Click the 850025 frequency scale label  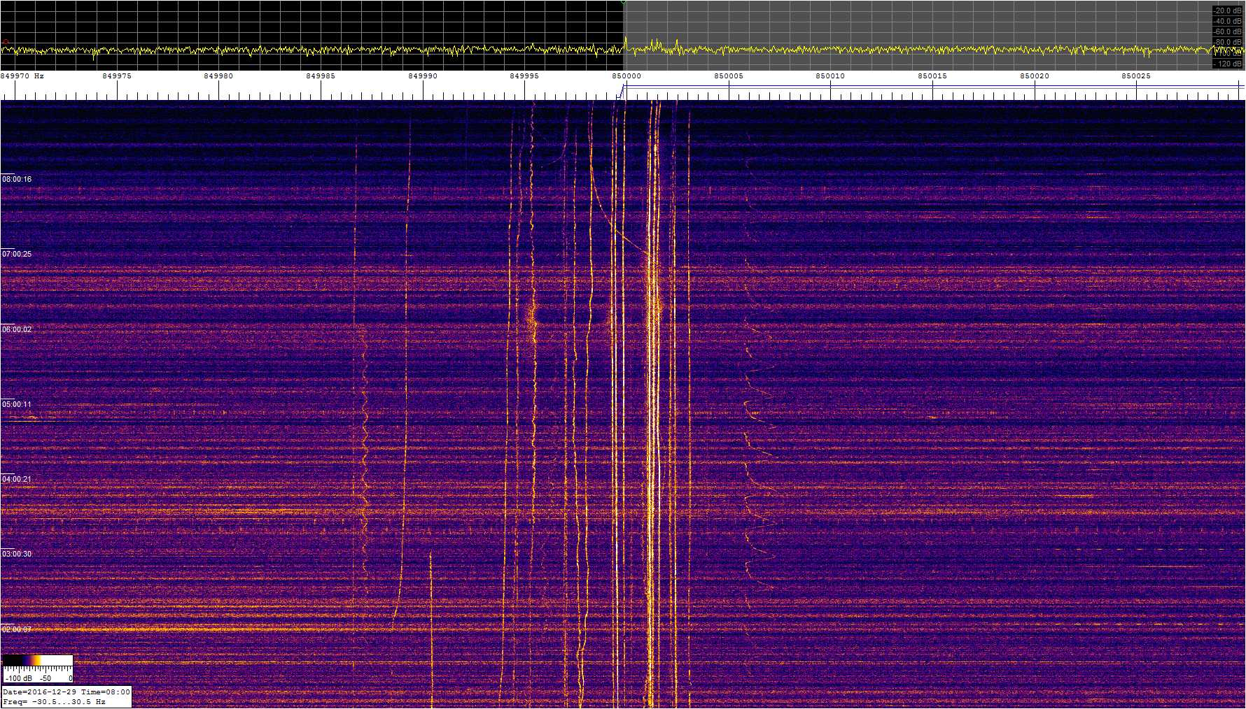(x=1136, y=76)
